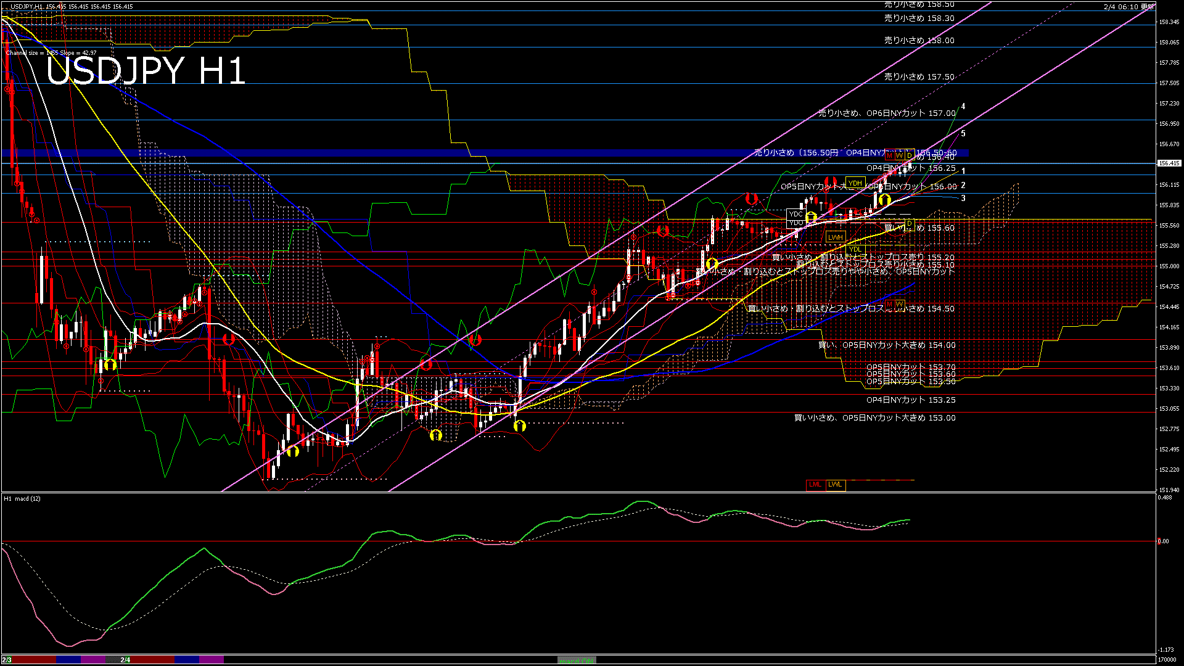The height and width of the screenshot is (666, 1184).
Task: Select the orange LWH marker box
Action: click(835, 237)
